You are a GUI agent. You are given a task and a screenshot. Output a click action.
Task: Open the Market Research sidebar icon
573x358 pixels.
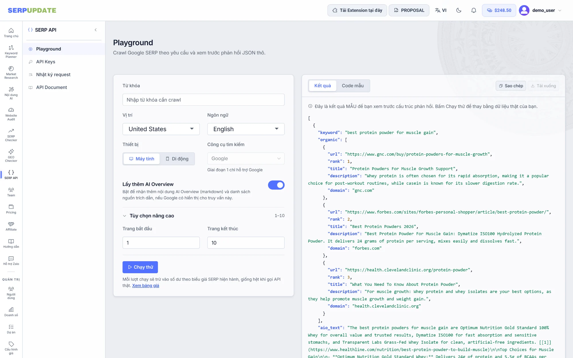pyautogui.click(x=11, y=72)
